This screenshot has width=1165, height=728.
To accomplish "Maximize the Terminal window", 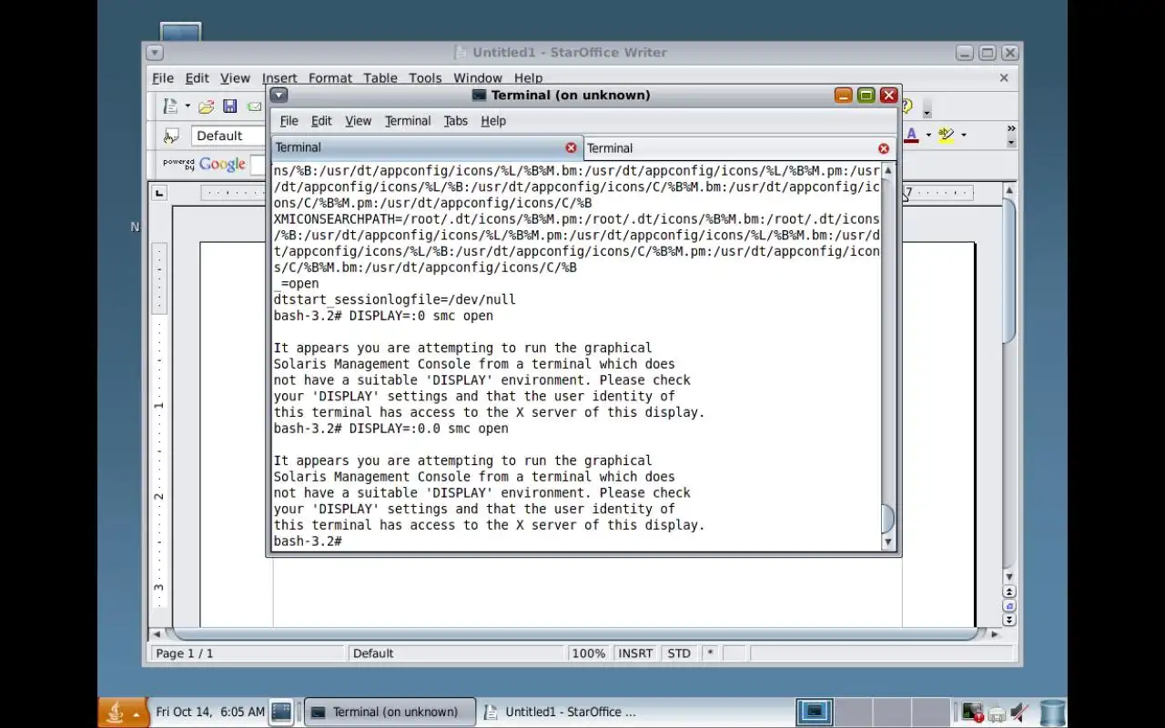I will coord(866,95).
